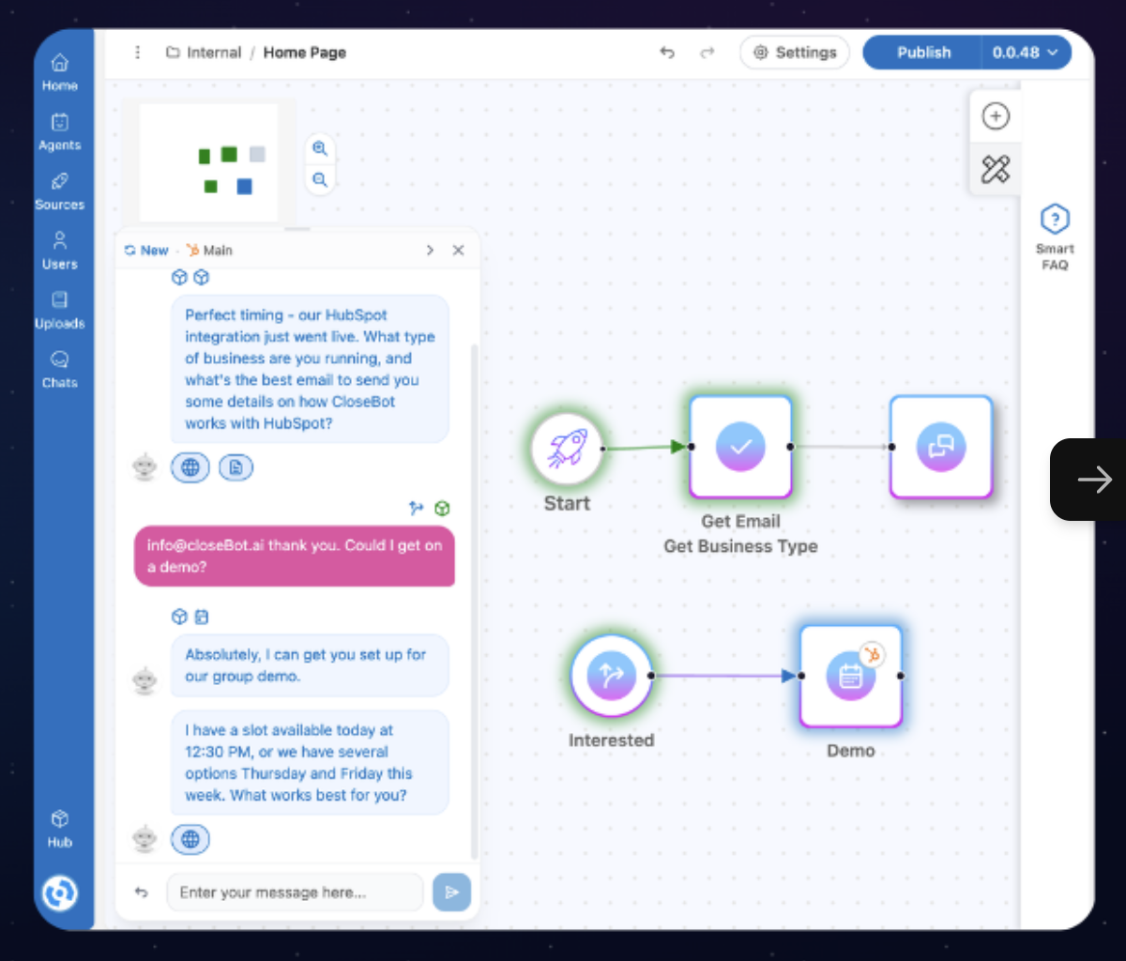Click the pink 'Could I get on a demo?' message
Viewport: 1126px width, 961px height.
pos(295,557)
